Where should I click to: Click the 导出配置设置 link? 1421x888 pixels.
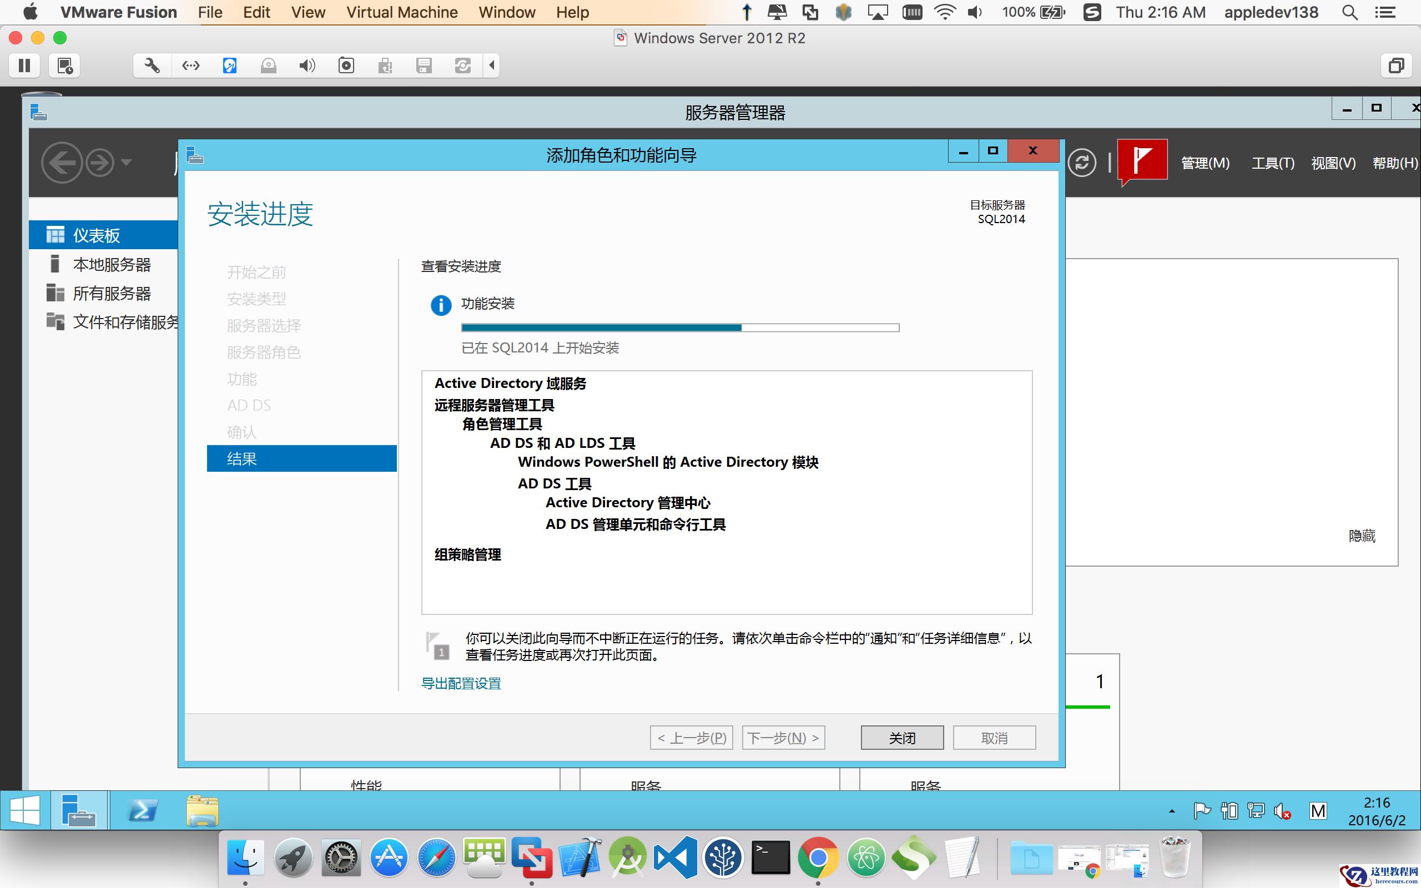click(x=460, y=683)
